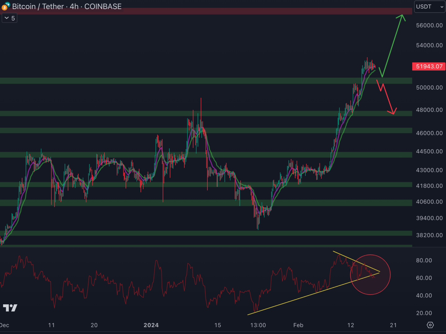Expand the indicator legend showing 5

9,18
